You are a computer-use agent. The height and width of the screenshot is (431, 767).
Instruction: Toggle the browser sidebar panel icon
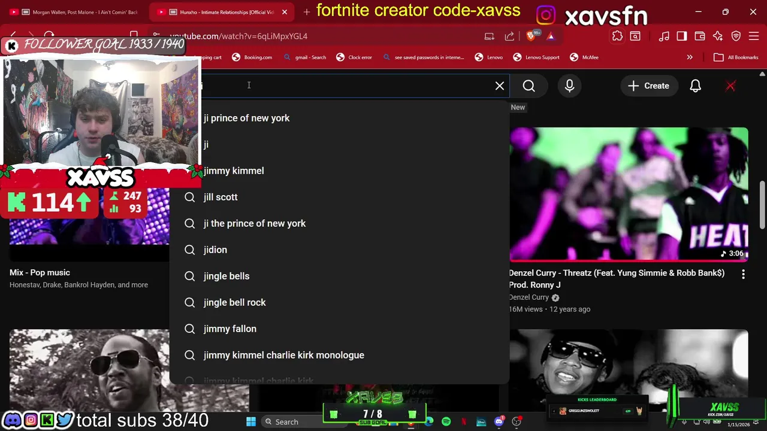click(682, 36)
